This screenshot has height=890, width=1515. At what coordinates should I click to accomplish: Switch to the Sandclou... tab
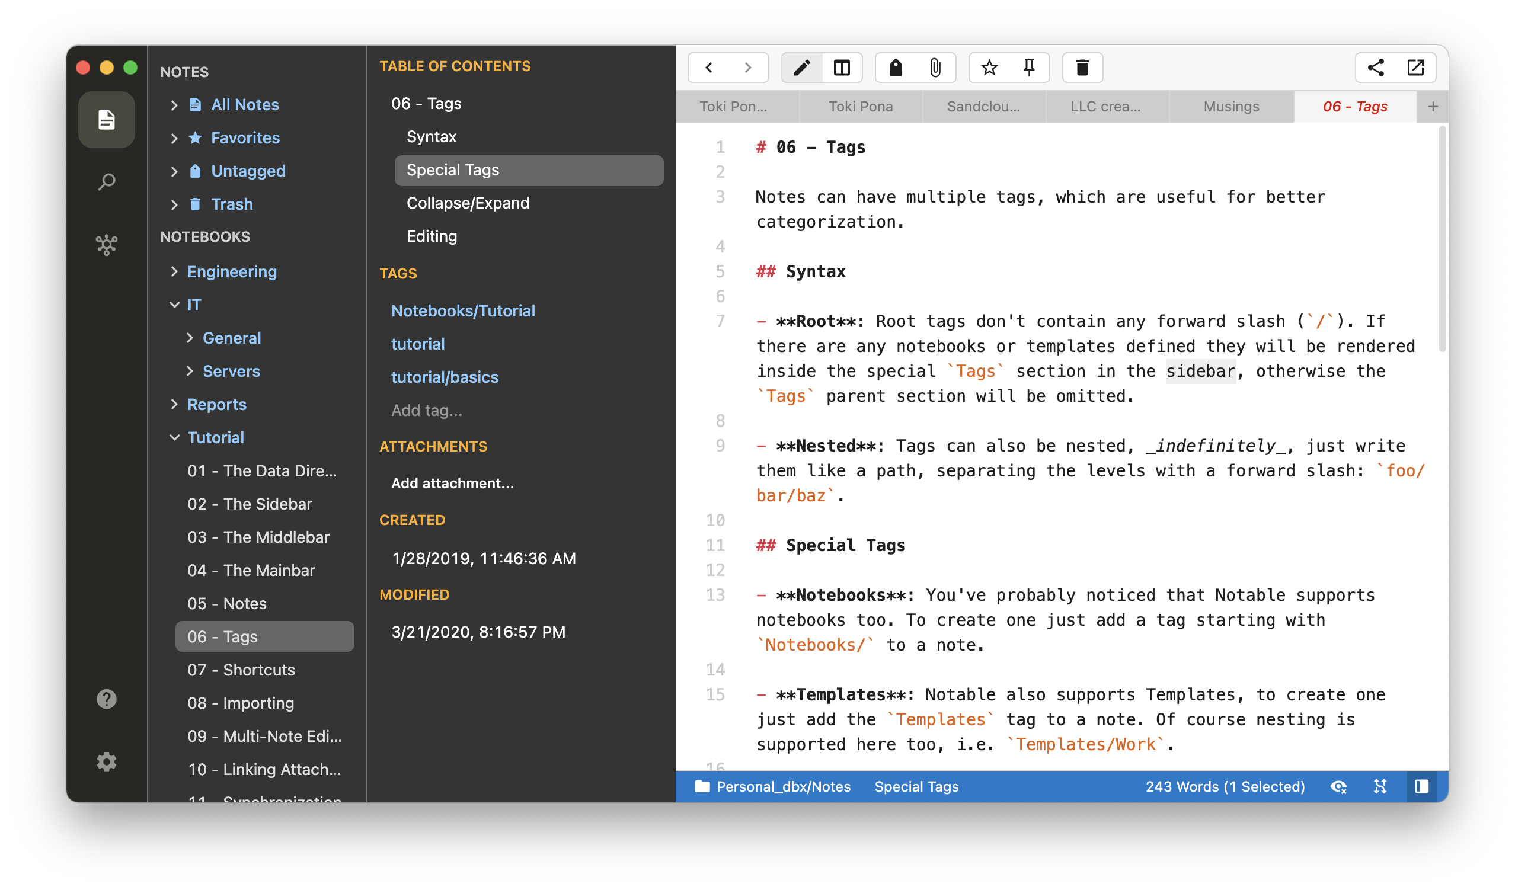pyautogui.click(x=983, y=107)
